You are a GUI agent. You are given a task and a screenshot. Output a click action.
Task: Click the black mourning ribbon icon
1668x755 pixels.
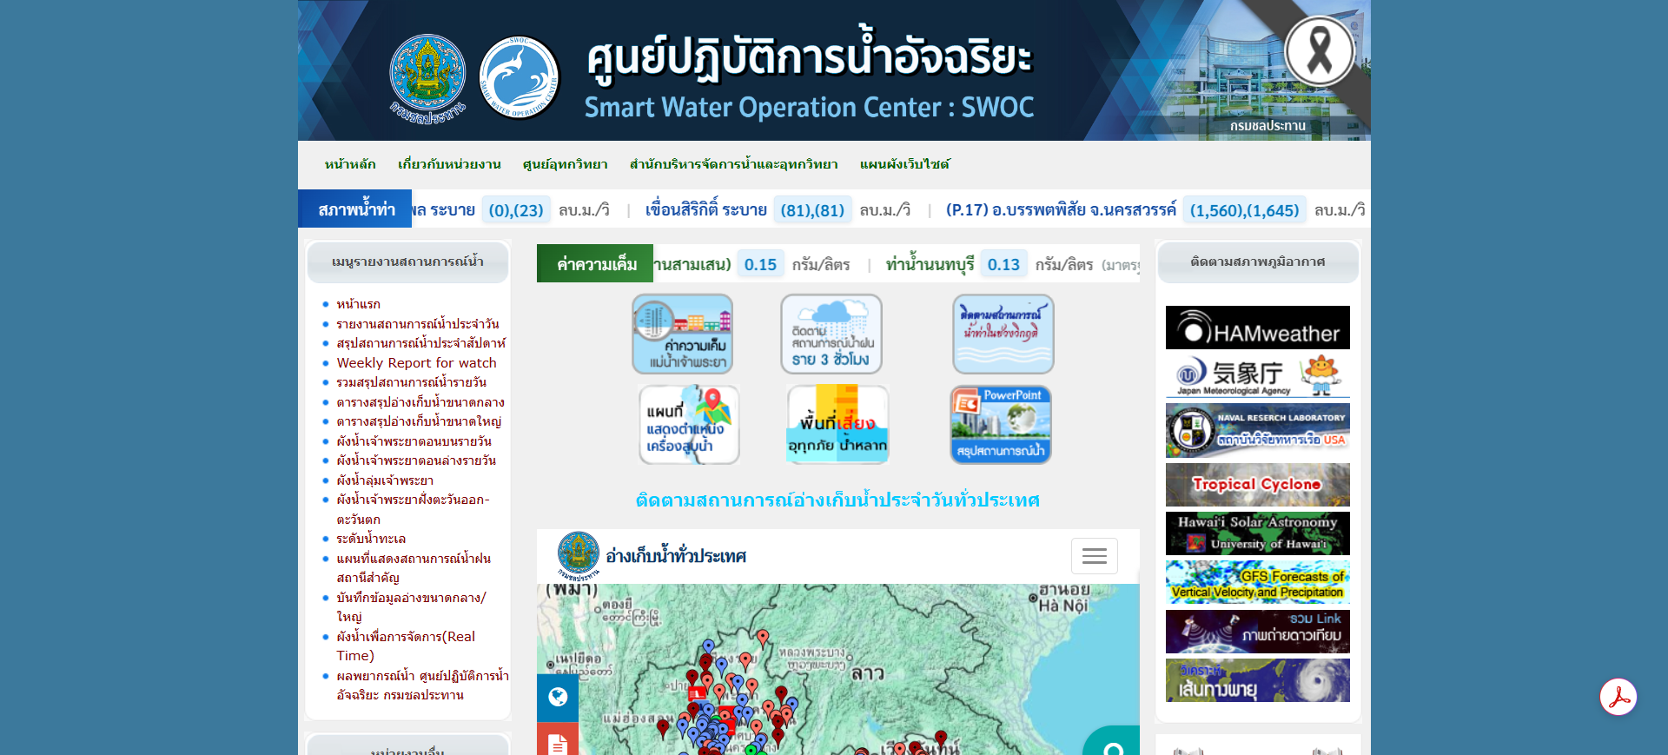[1320, 50]
